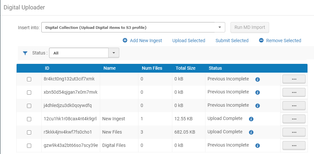
Task: Click info icon for j4dhledjzu3dk0qoywdfq row
Action: pyautogui.click(x=257, y=106)
